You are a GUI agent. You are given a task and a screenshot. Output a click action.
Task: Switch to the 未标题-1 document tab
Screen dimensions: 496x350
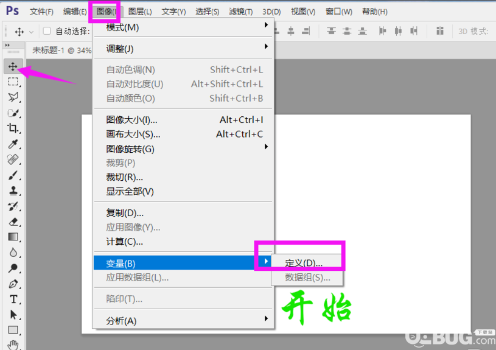61,51
